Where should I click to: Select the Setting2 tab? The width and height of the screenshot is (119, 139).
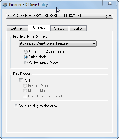click(x=39, y=28)
